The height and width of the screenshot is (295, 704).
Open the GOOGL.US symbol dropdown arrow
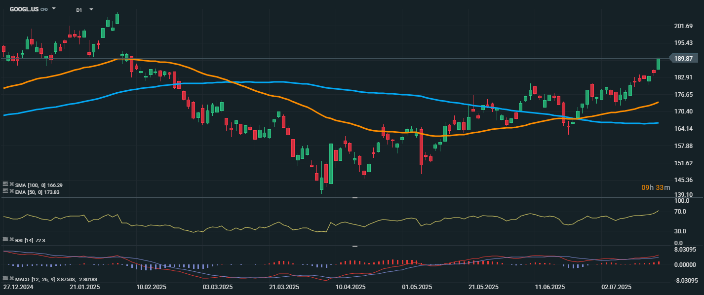pyautogui.click(x=54, y=9)
